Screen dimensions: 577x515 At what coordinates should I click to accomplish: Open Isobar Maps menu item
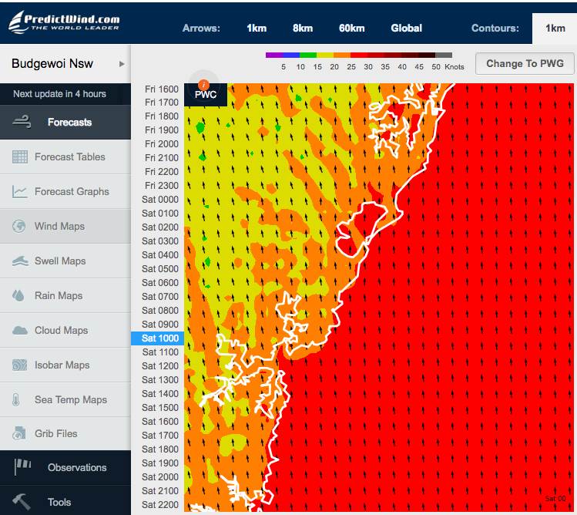[x=62, y=365]
